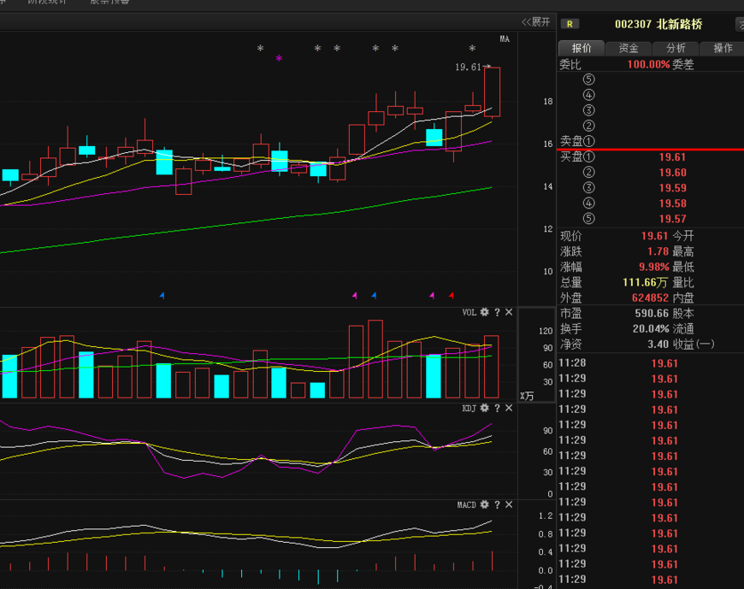Select the red triangle marker below the candles
The height and width of the screenshot is (589, 744).
pos(452,296)
